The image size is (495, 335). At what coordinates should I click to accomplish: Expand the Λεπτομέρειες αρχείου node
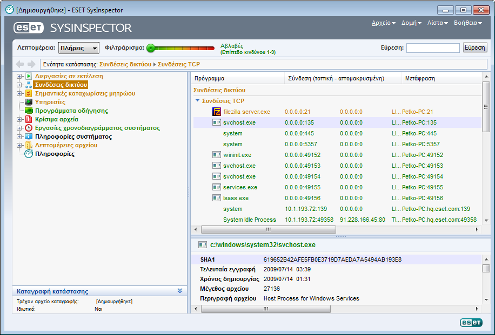click(19, 145)
